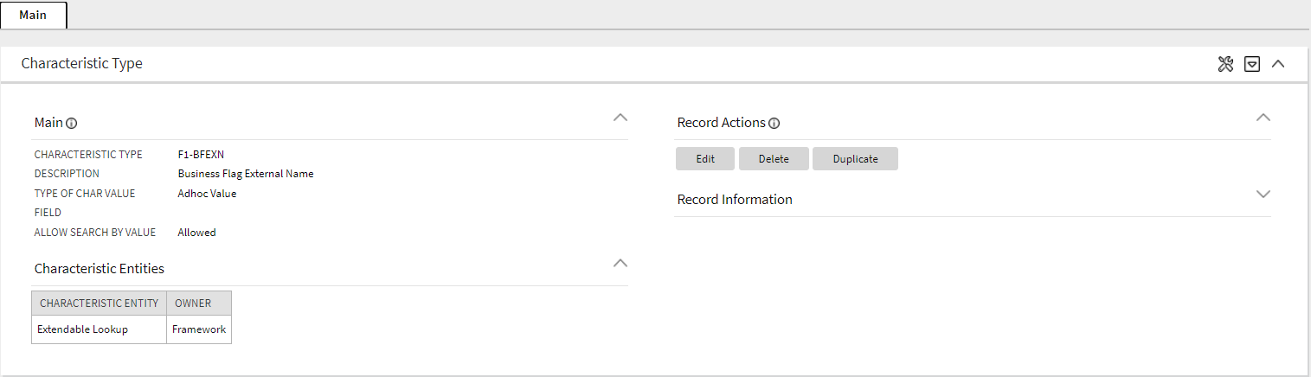
Task: Open the zone configuration tools icon
Action: click(1225, 64)
